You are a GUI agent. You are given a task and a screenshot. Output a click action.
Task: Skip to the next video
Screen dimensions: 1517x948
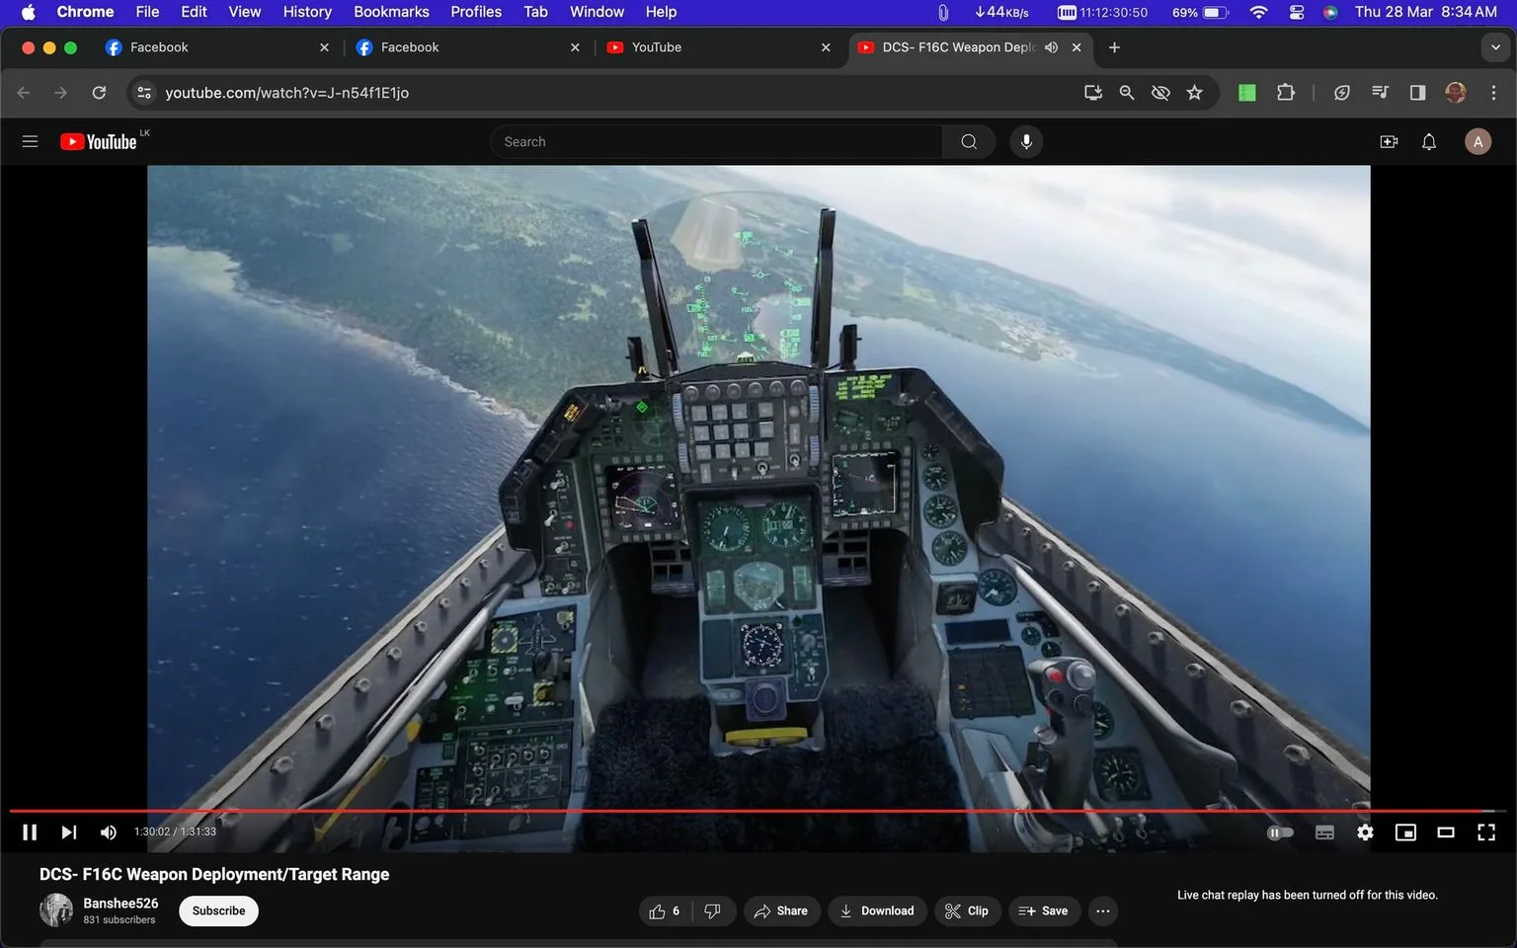[x=68, y=832]
